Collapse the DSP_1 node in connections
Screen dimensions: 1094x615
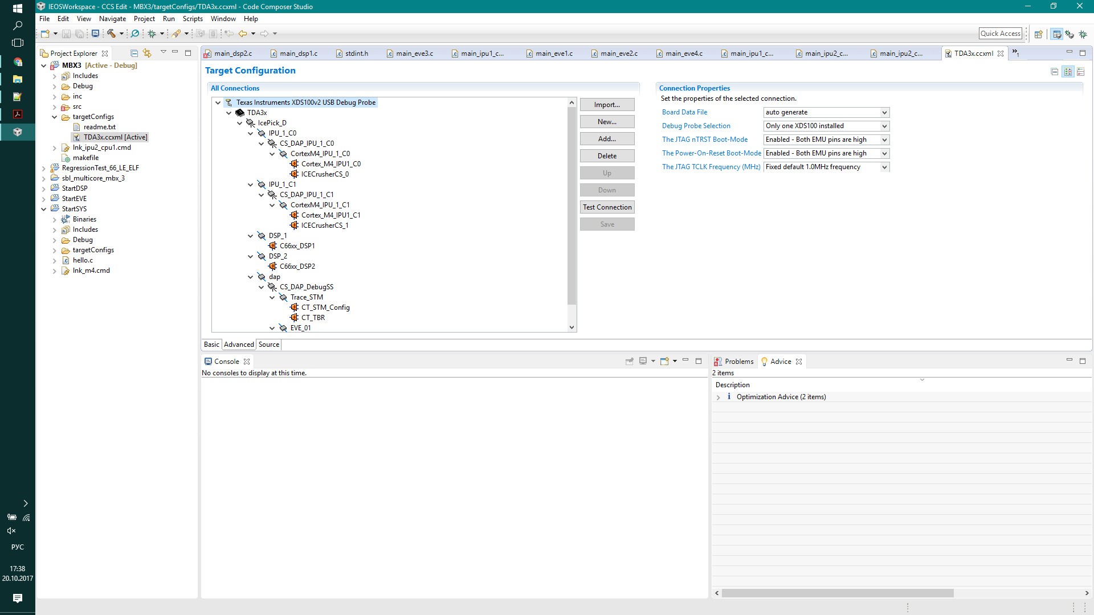[251, 236]
